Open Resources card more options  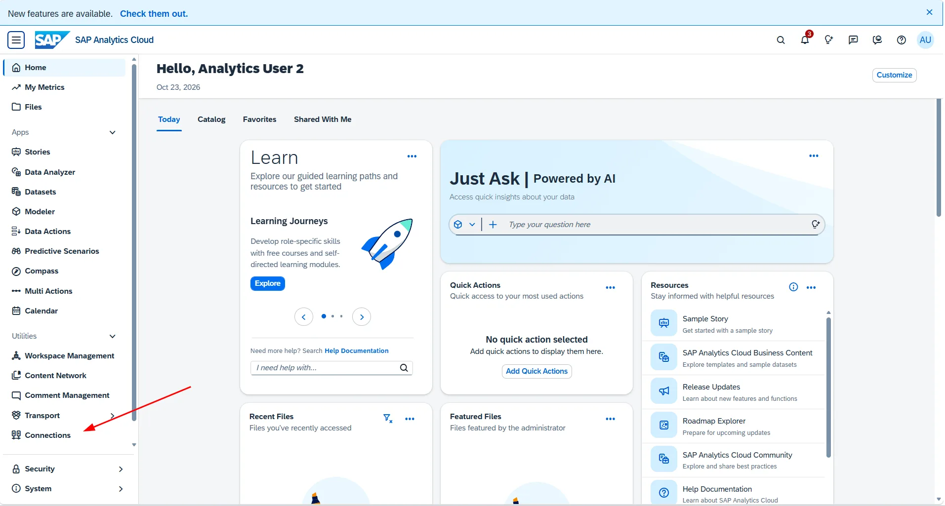(811, 288)
